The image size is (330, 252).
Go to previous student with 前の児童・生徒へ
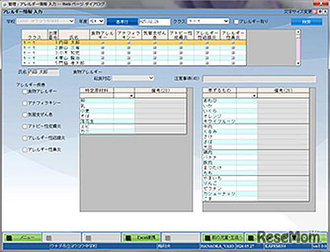[x=222, y=238]
